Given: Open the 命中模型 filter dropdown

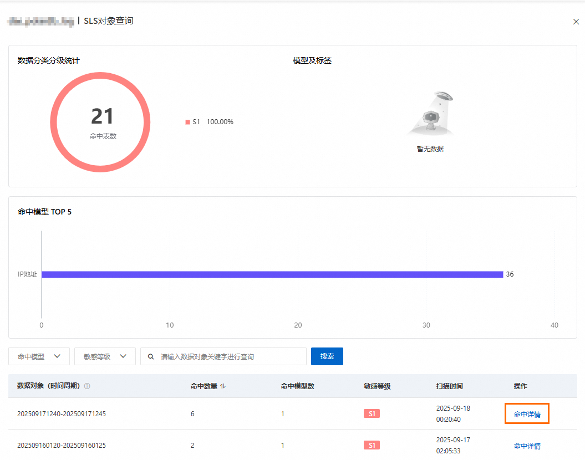Looking at the screenshot, I should 39,356.
